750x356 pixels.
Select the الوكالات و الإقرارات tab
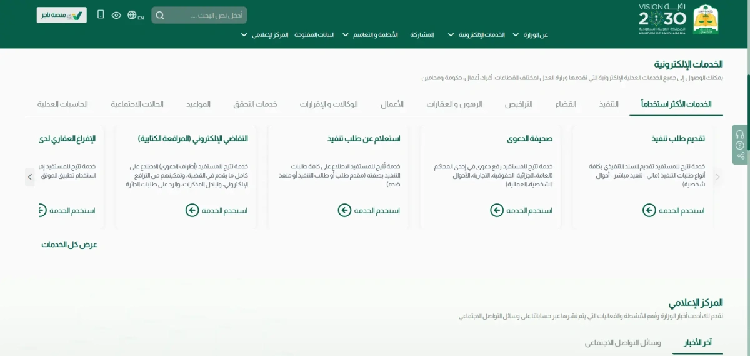tap(329, 104)
